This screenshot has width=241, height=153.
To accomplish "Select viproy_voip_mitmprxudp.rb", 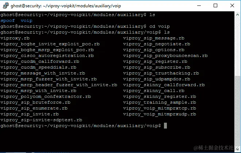I will click(x=160, y=114).
